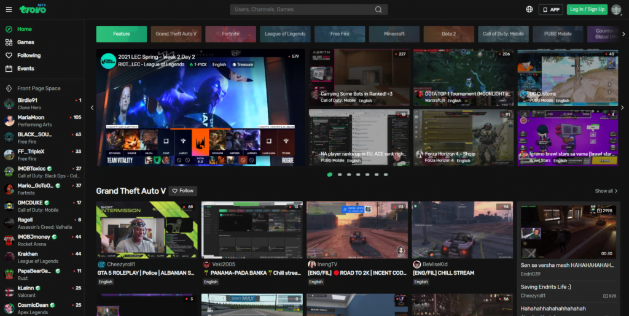
Task: Type in the Users, Channels, Games search field
Action: point(301,9)
